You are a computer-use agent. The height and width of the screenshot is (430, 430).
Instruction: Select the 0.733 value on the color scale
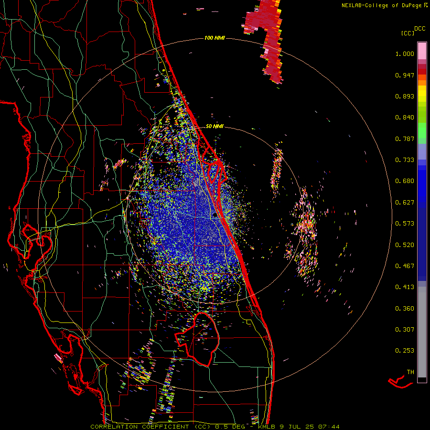pyautogui.click(x=405, y=160)
